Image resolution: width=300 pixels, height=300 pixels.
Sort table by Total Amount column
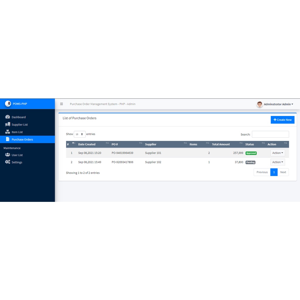point(221,144)
